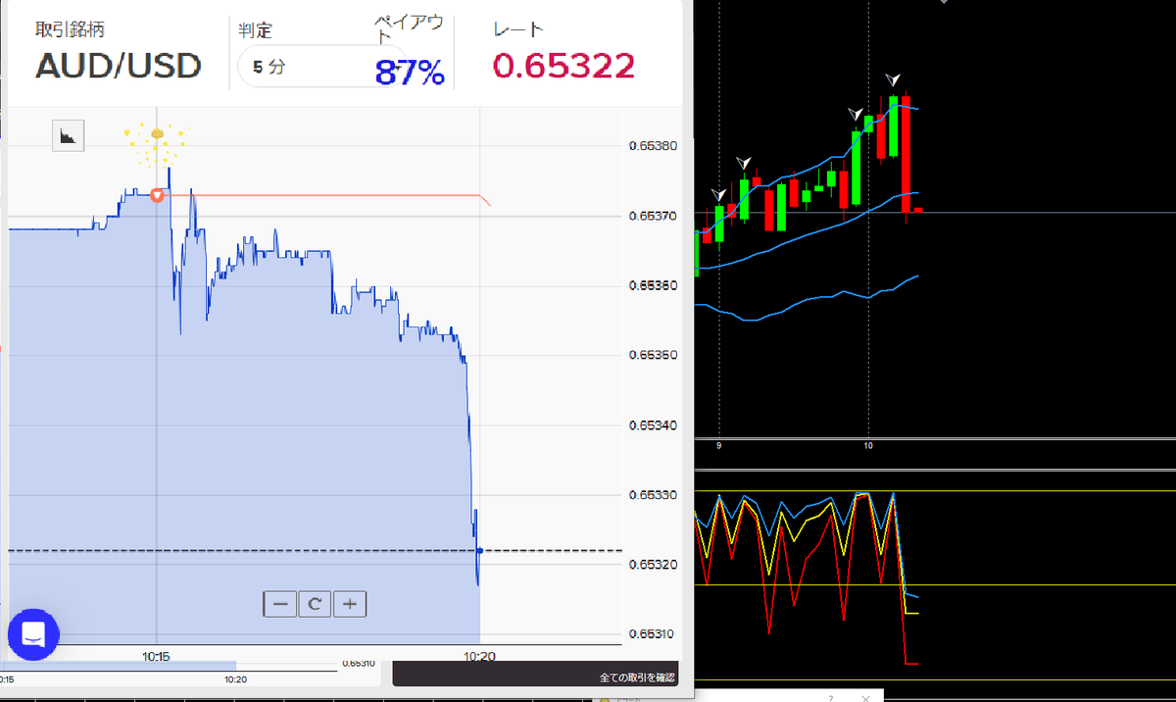Click the 10:15 time axis label

157,656
